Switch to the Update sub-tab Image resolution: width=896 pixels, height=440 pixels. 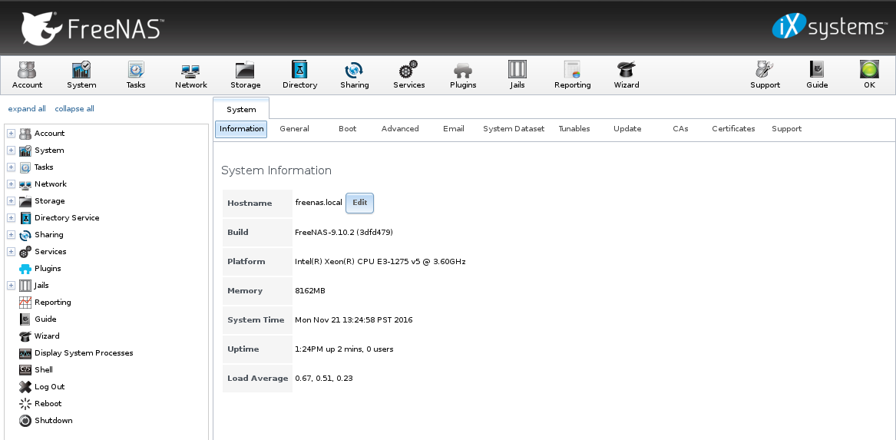[x=627, y=129]
